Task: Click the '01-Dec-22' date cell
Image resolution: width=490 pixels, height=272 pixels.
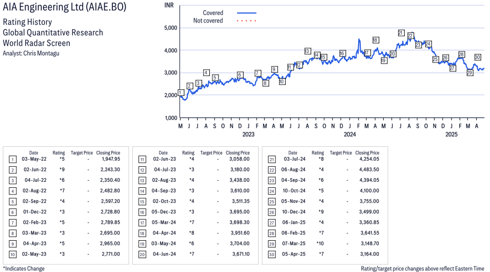Action: pyautogui.click(x=35, y=211)
